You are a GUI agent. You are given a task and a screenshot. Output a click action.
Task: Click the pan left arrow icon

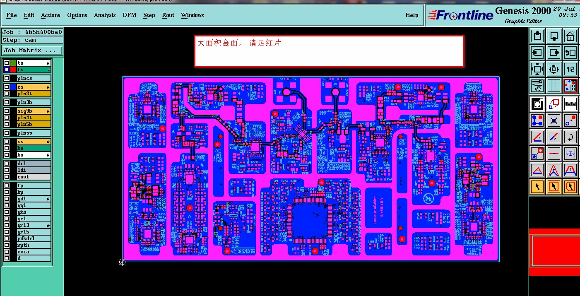pyautogui.click(x=537, y=53)
